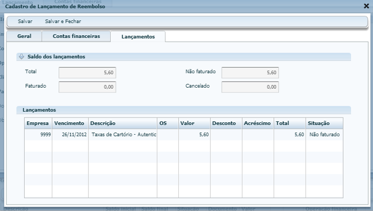The width and height of the screenshot is (373, 211).
Task: Select the Não faturado situação cell
Action: pos(324,135)
